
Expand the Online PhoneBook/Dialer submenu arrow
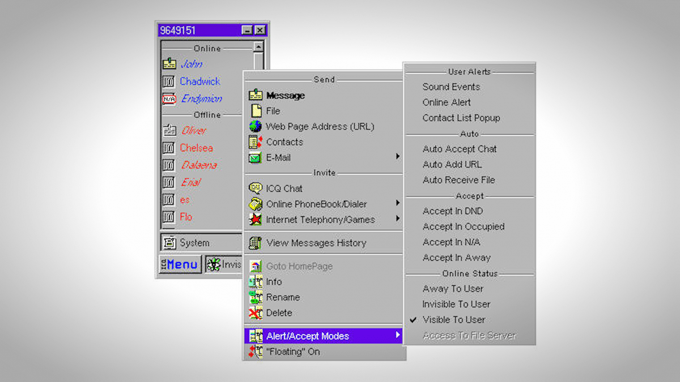point(398,203)
